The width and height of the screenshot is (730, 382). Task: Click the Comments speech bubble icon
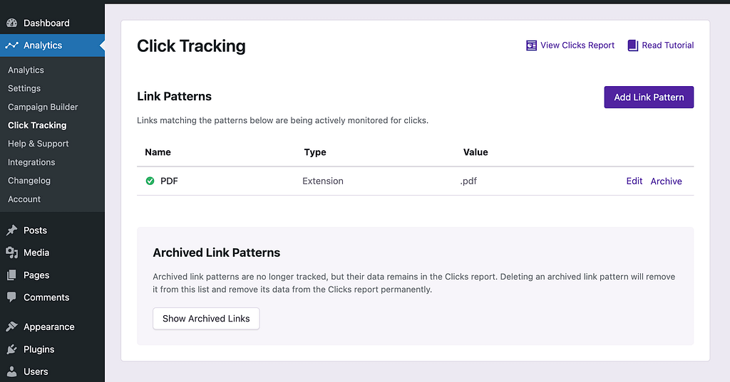[11, 297]
